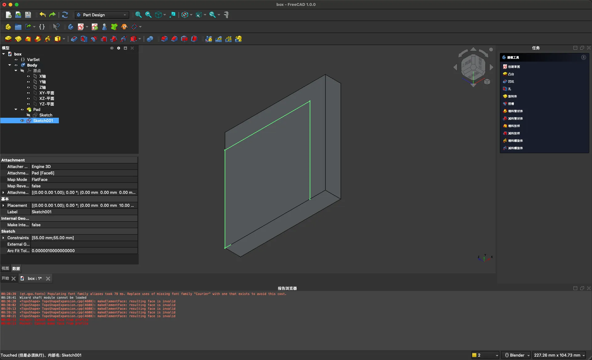Click the Mirrored feature icon
The height and width of the screenshot is (360, 592).
click(209, 39)
